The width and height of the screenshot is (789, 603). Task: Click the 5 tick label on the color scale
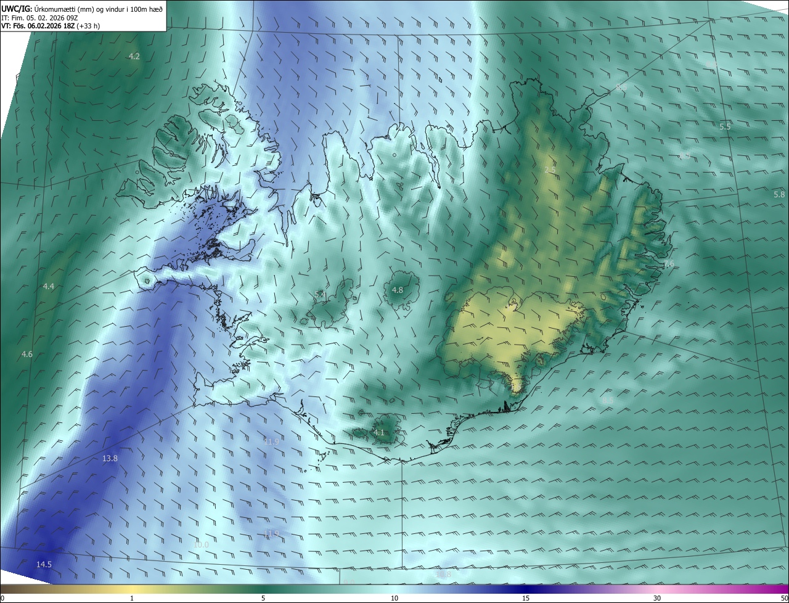[263, 598]
